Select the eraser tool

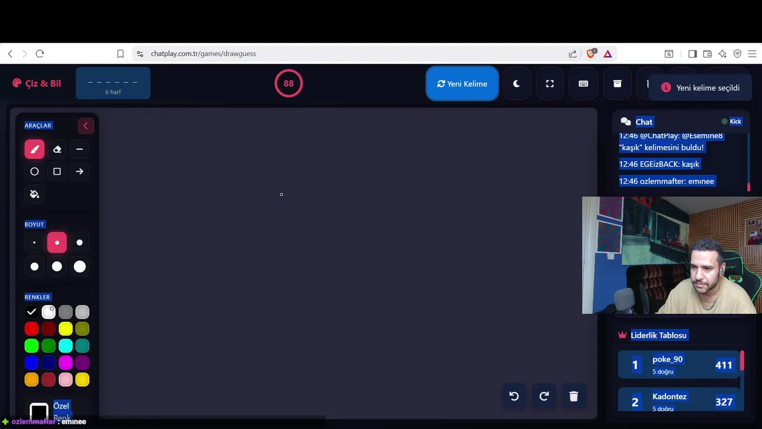pos(57,149)
